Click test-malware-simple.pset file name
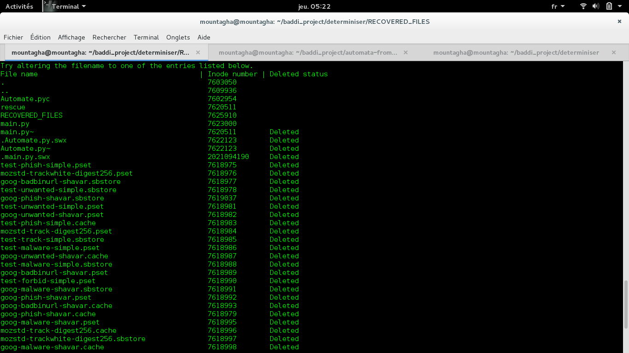 [50, 248]
